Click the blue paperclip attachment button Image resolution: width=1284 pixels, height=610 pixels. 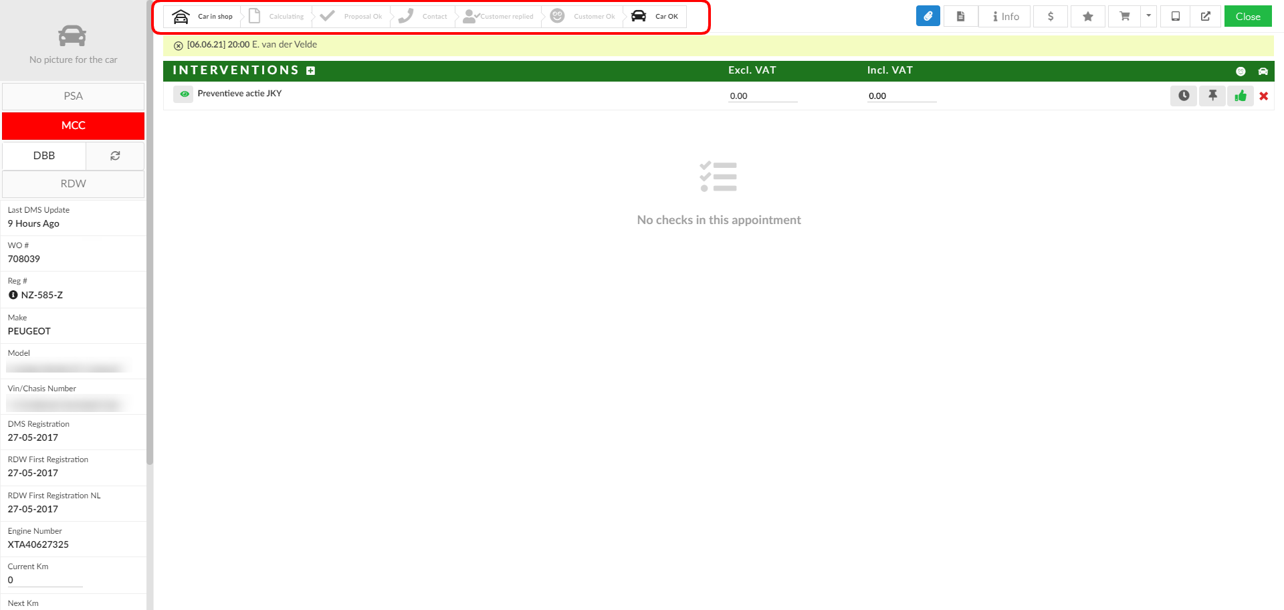coord(928,16)
